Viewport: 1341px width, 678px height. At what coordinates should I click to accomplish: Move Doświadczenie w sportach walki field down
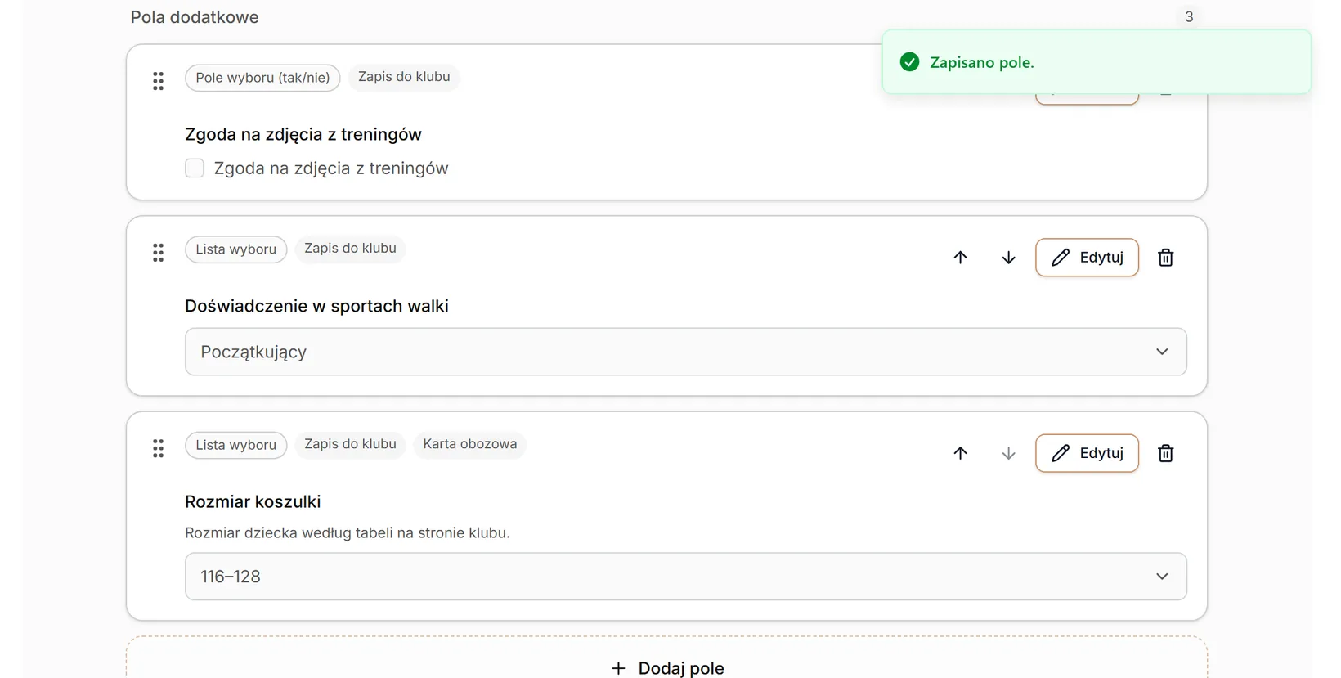[1008, 258]
